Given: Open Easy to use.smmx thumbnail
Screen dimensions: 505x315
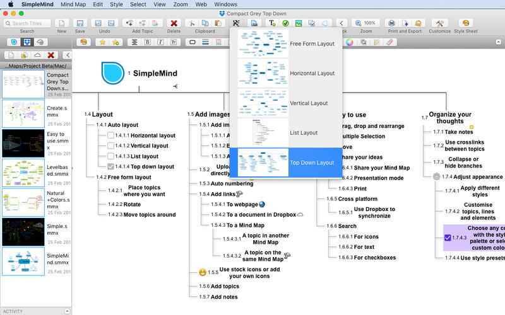Looking at the screenshot, I should (23, 144).
